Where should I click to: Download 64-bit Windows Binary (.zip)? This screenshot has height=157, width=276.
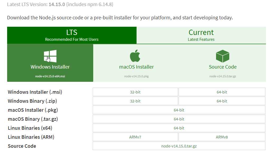click(x=222, y=101)
